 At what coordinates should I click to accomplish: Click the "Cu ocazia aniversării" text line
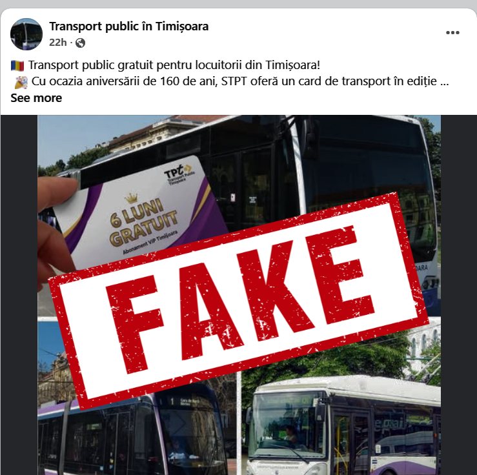point(240,81)
